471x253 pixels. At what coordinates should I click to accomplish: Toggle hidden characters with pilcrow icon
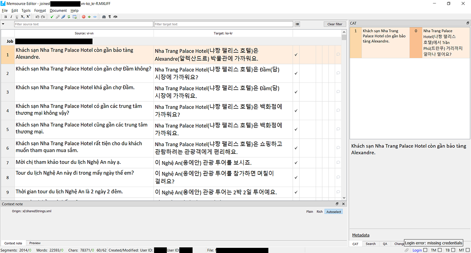pyautogui.click(x=110, y=17)
